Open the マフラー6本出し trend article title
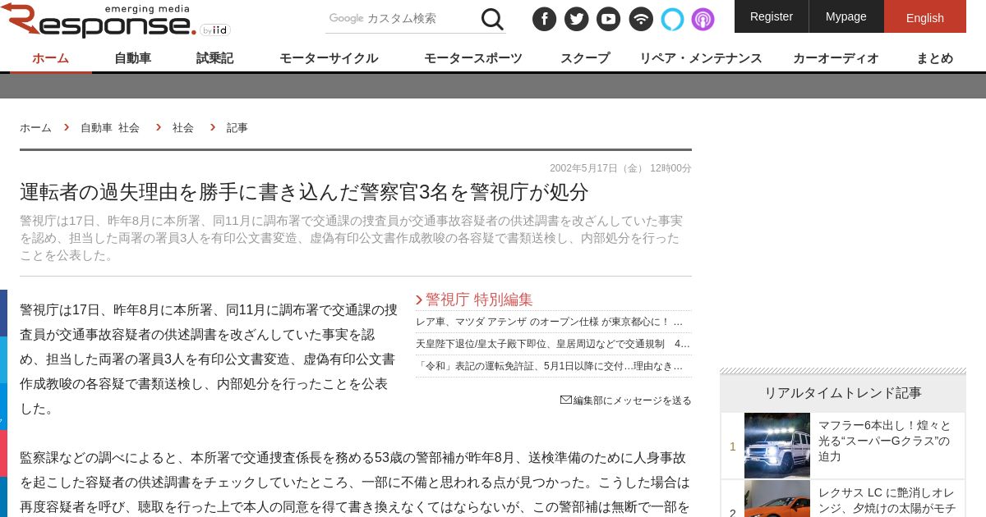986x517 pixels. point(884,441)
